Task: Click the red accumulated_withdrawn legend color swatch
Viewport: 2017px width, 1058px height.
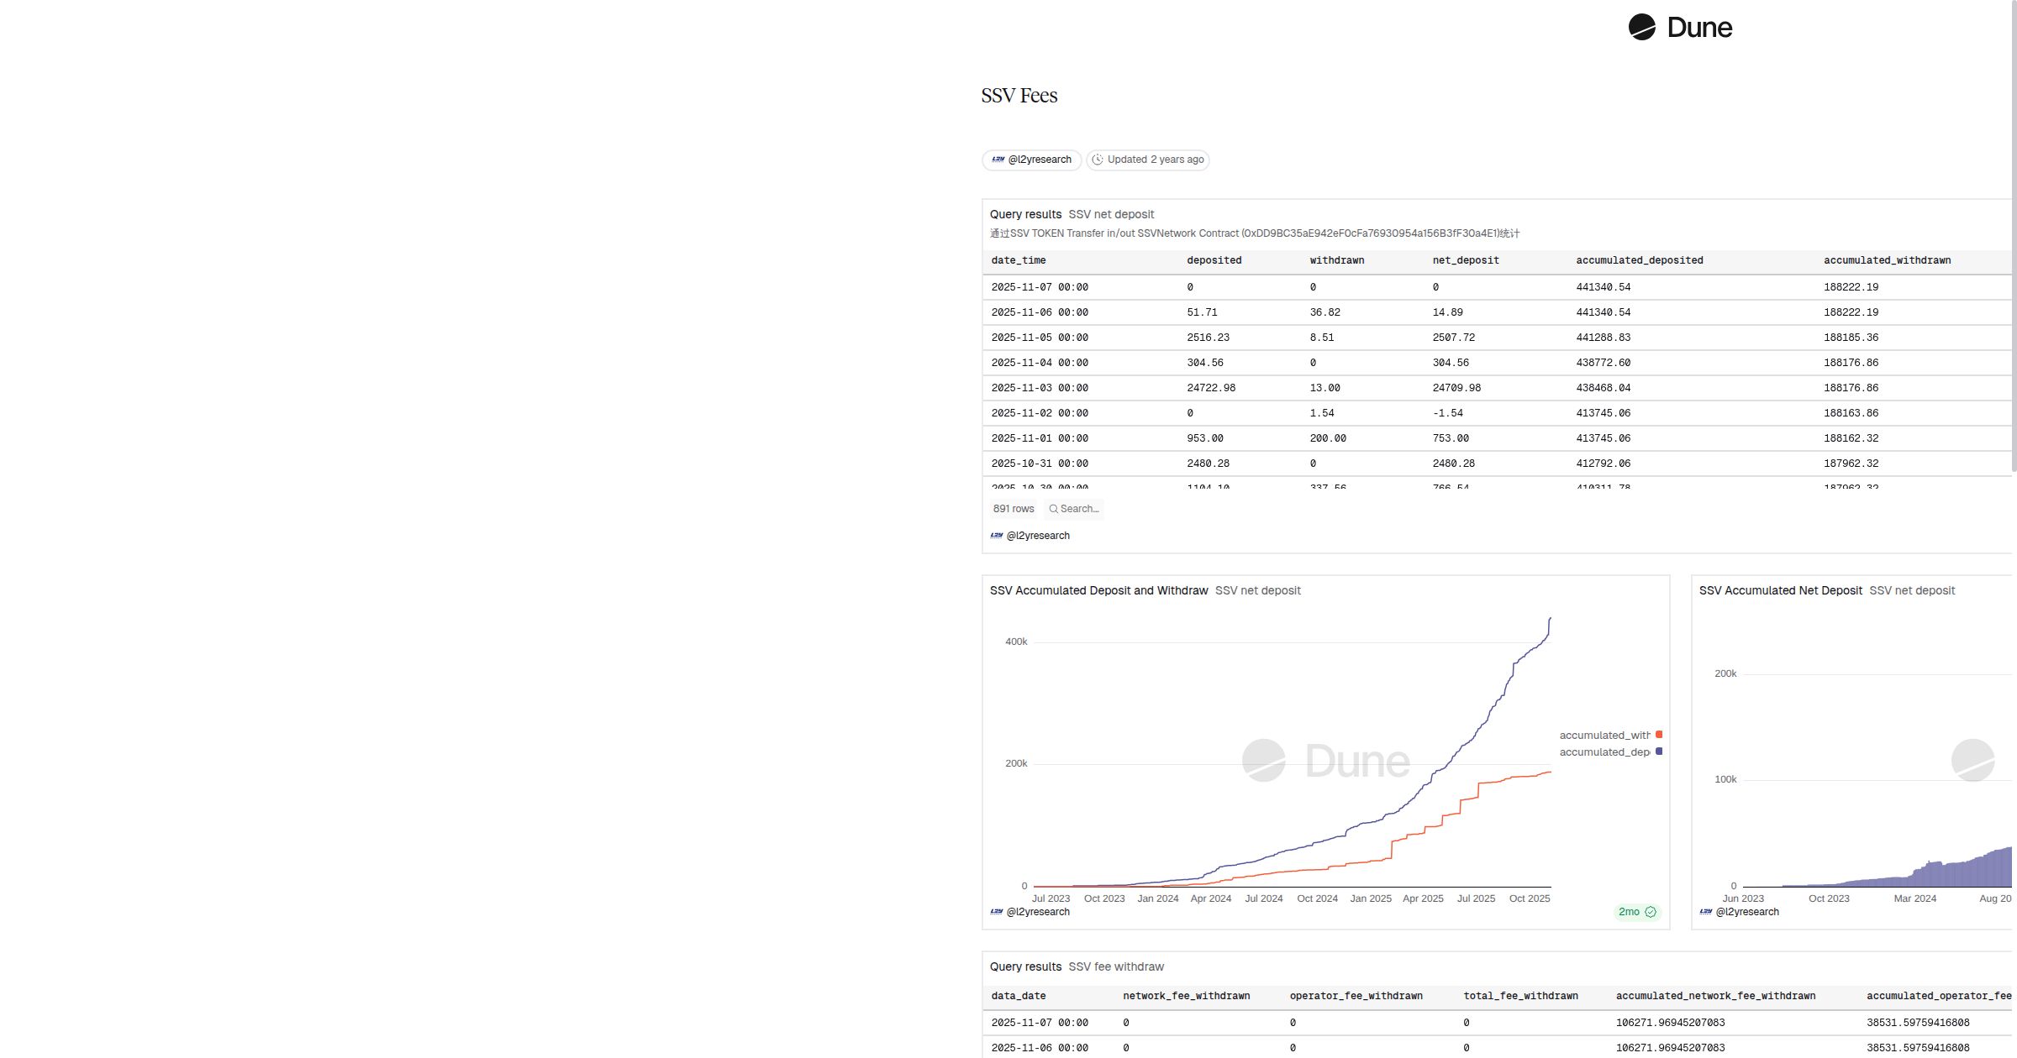Action: pyautogui.click(x=1658, y=734)
